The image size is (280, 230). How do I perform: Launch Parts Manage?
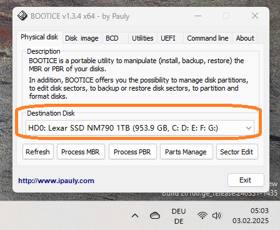pos(186,152)
